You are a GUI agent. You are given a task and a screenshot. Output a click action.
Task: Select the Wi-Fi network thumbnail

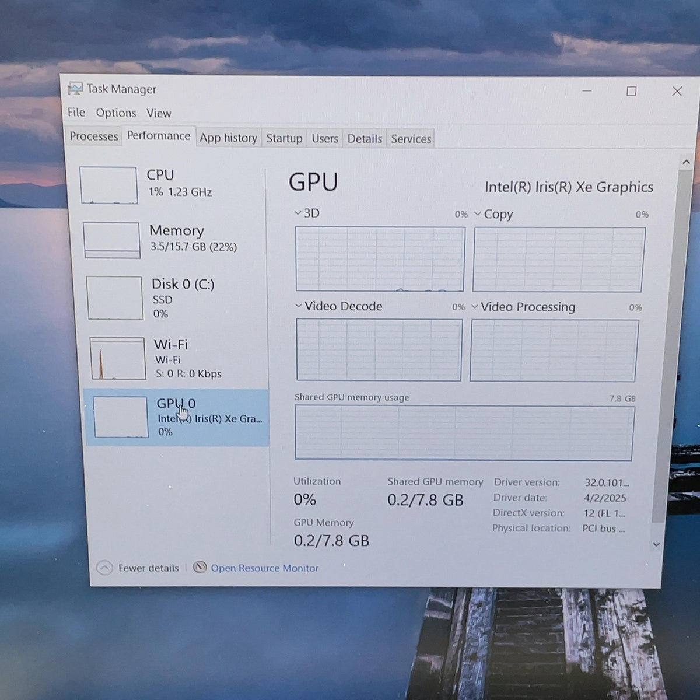pos(118,358)
